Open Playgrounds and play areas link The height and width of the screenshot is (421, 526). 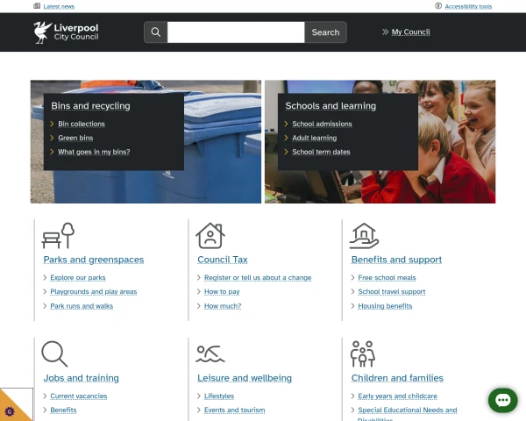pyautogui.click(x=94, y=292)
